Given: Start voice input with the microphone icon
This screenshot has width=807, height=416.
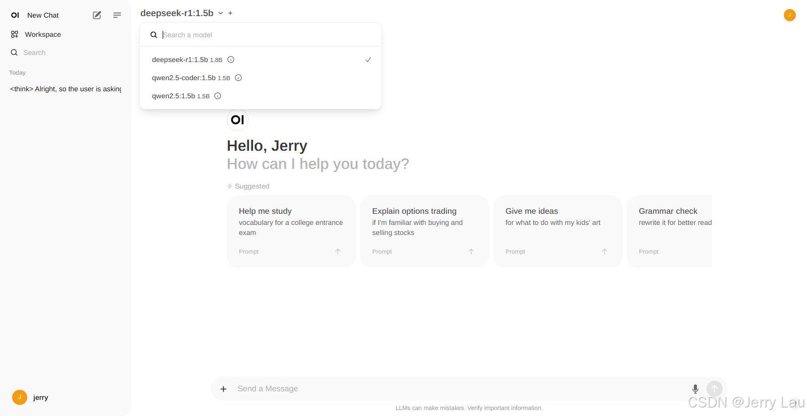Looking at the screenshot, I should (x=695, y=389).
